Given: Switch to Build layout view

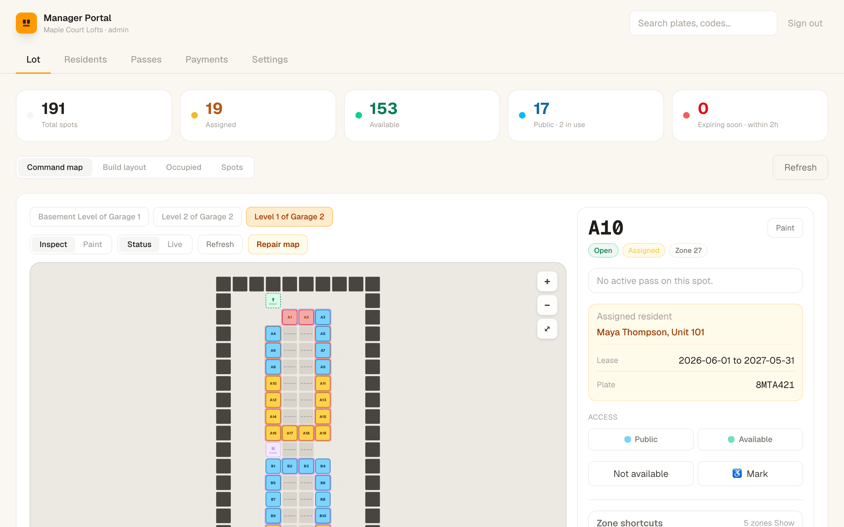Looking at the screenshot, I should [x=124, y=167].
